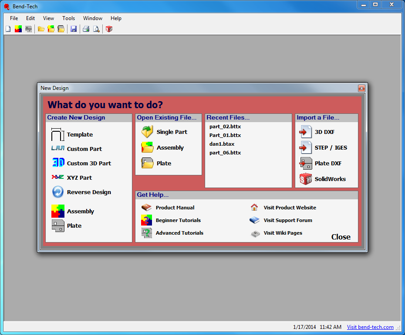This screenshot has height=335, width=405.
Task: Choose the Single Part label
Action: (x=172, y=132)
